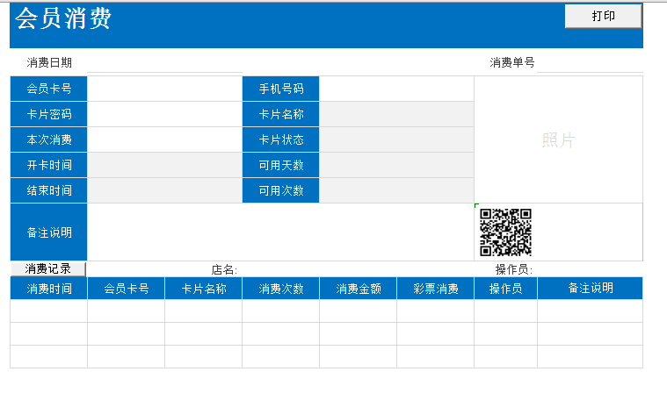
Task: Click the 会员卡号 input field
Action: tap(164, 89)
